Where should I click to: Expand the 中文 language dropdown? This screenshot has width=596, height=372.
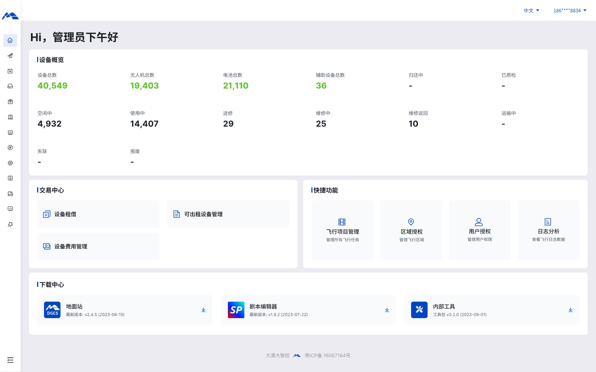click(x=531, y=11)
